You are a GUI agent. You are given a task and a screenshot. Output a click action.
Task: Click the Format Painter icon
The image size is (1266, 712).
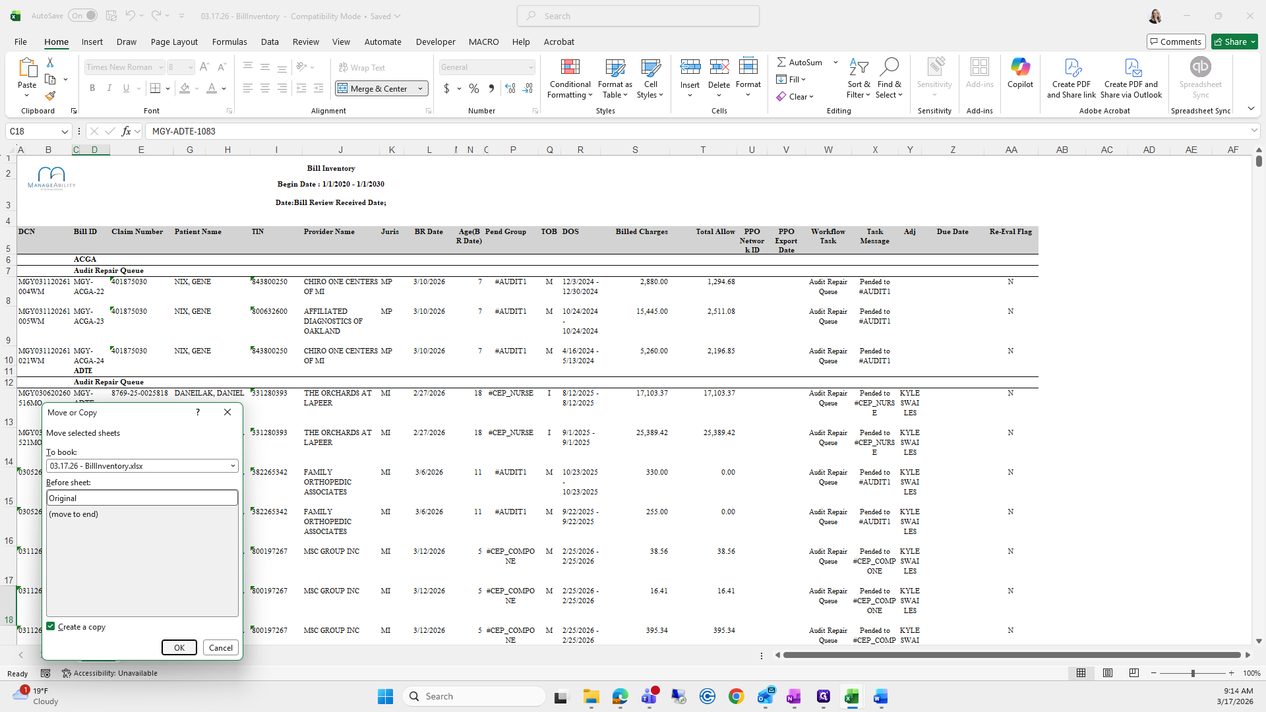click(x=50, y=96)
